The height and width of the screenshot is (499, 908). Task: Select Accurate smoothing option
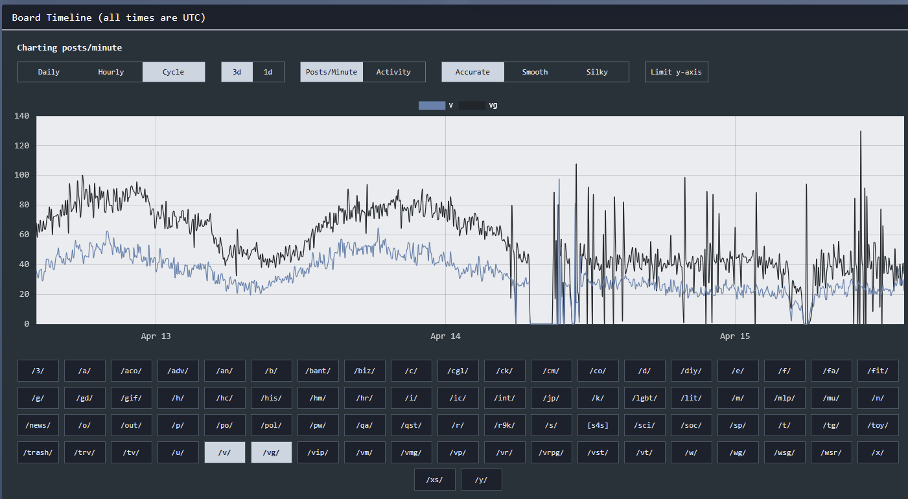coord(473,72)
